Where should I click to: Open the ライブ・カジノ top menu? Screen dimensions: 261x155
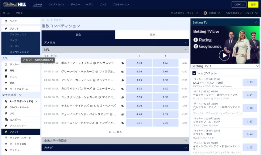56,4
